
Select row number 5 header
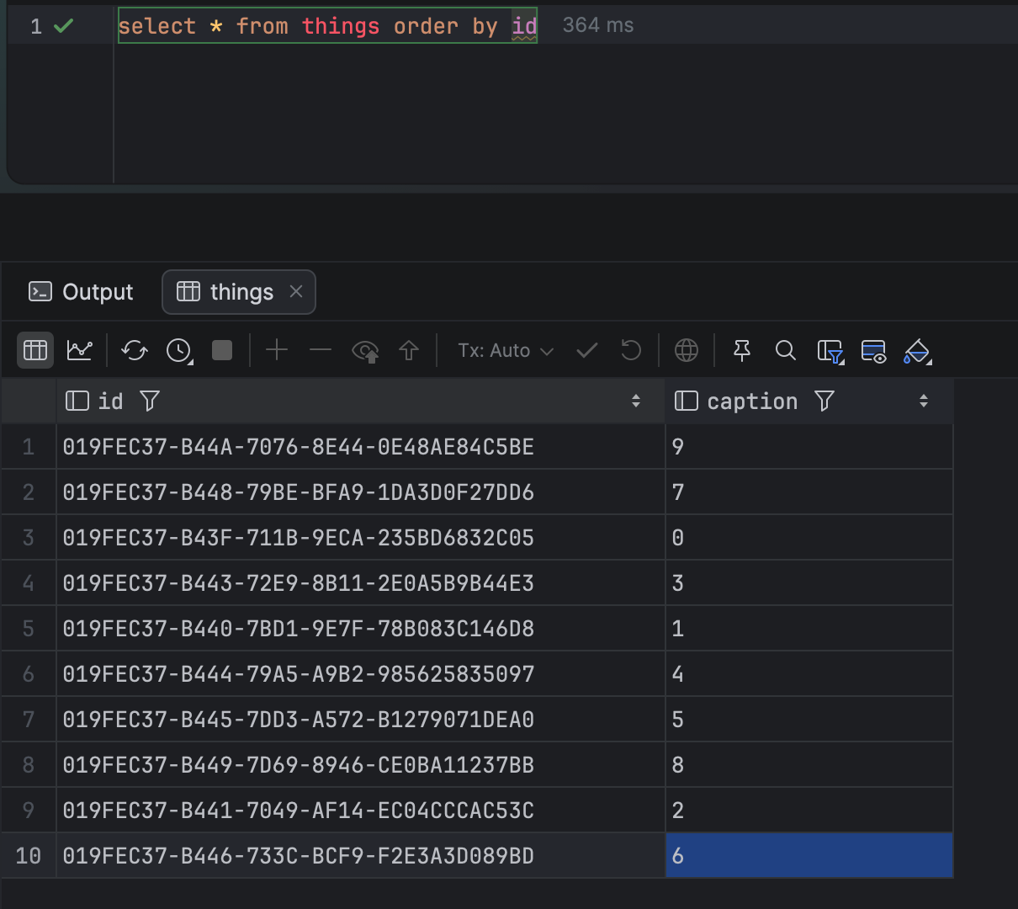click(29, 629)
